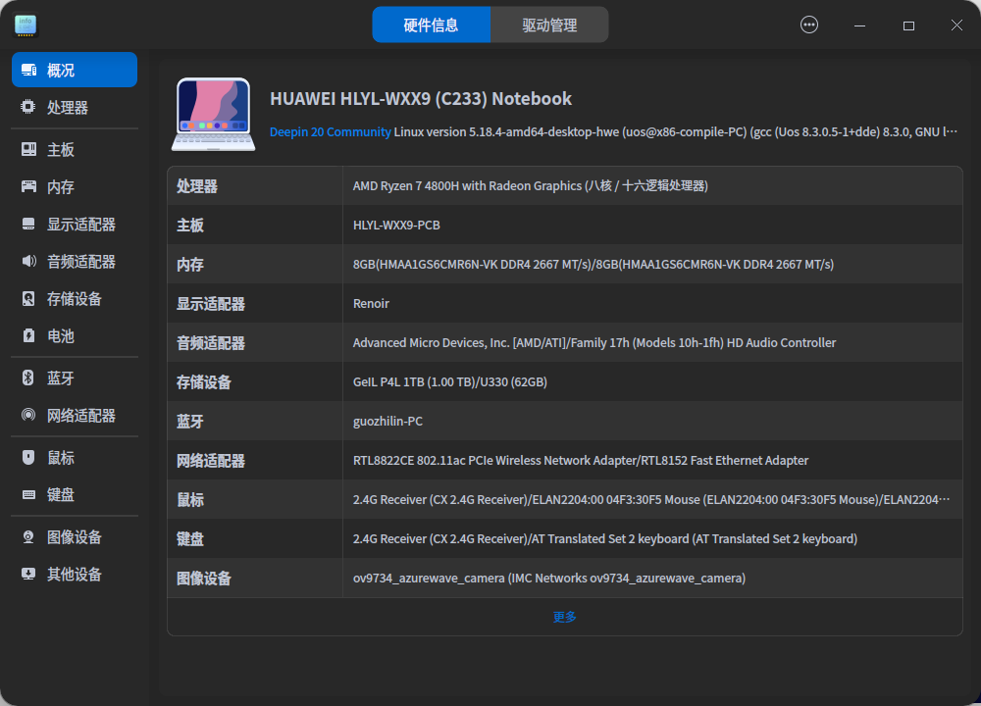The image size is (981, 706).
Task: Click the display adapter (显示适配器) icon
Action: coord(28,224)
